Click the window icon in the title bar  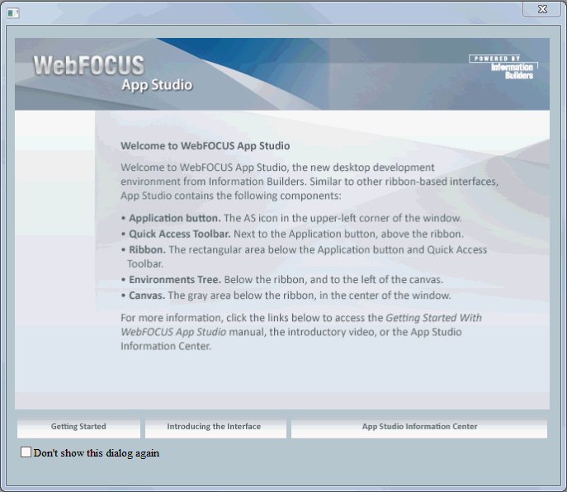13,13
